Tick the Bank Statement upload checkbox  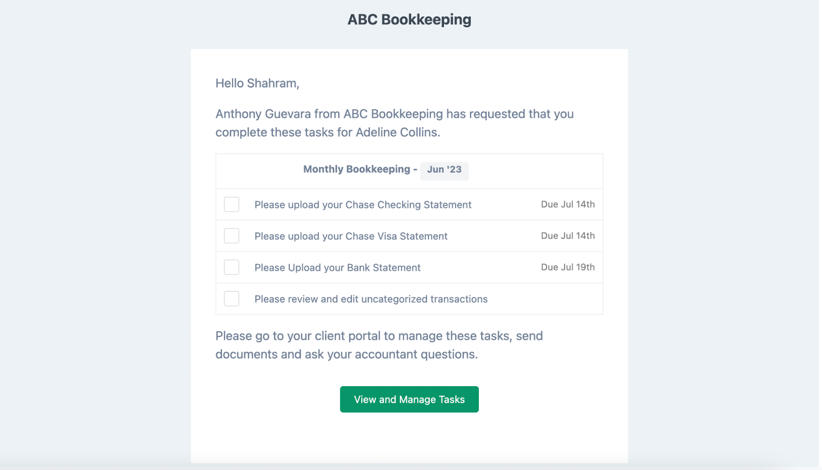(x=232, y=267)
